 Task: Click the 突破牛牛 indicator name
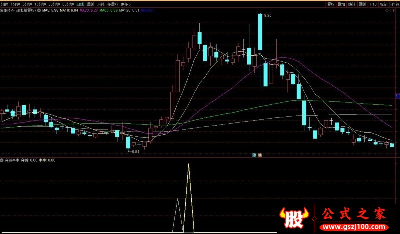(x=12, y=160)
